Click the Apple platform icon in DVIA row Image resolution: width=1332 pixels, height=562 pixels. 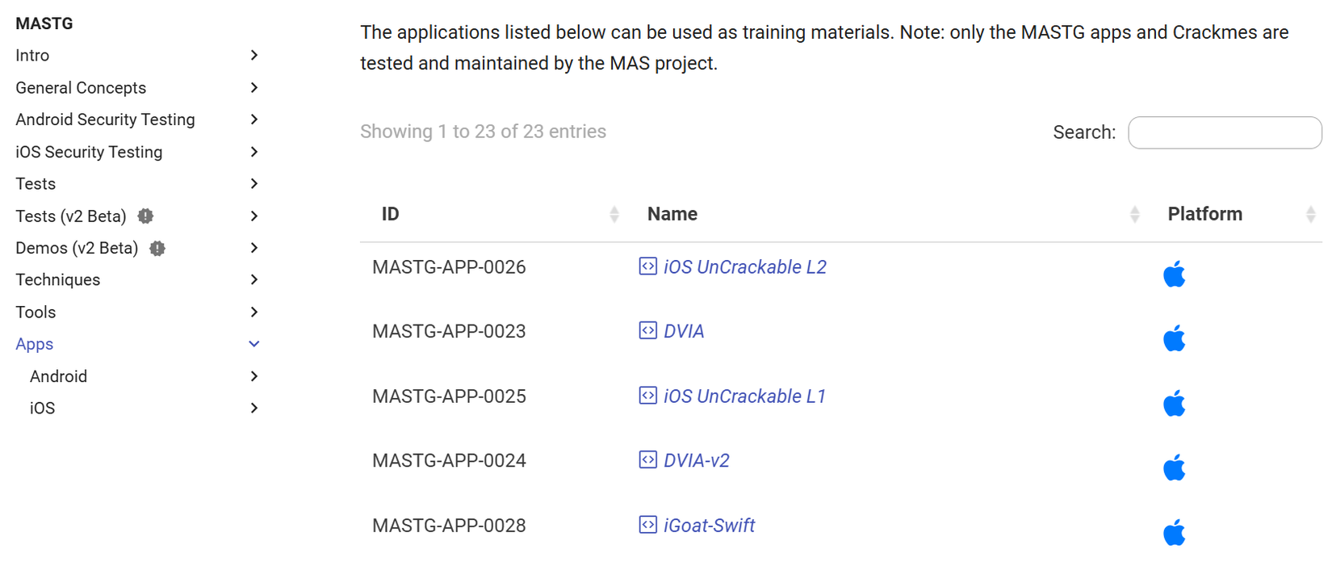(1174, 338)
